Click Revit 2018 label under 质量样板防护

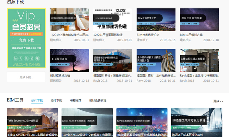tap(100, 81)
